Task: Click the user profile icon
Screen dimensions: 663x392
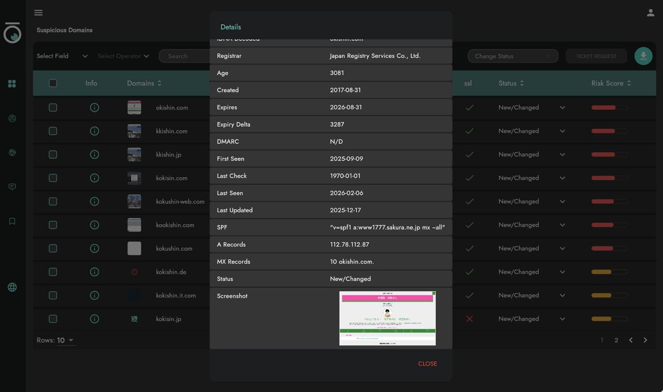Action: (651, 13)
